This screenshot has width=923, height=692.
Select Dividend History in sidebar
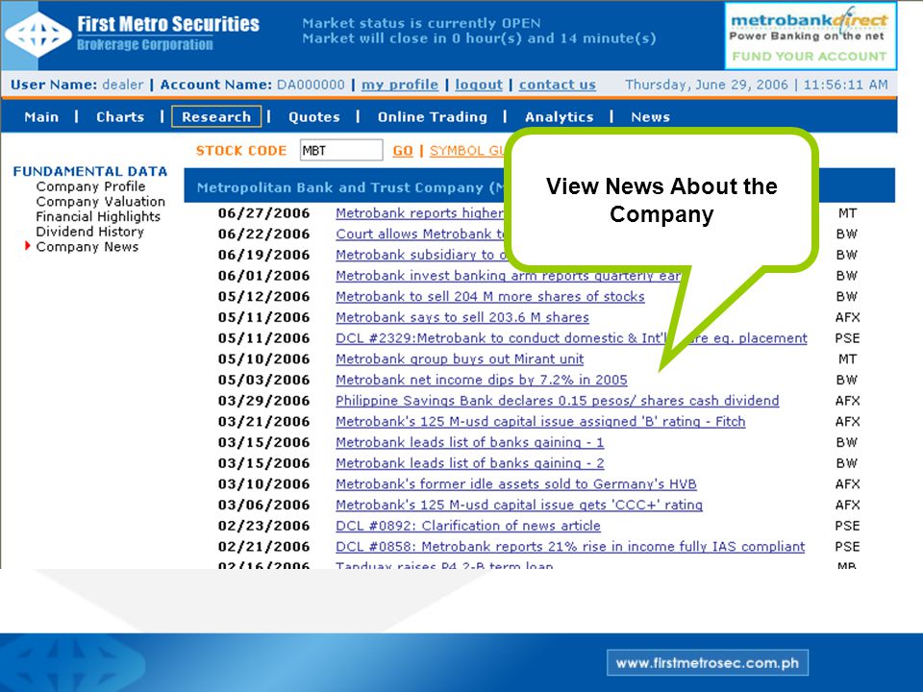90,232
